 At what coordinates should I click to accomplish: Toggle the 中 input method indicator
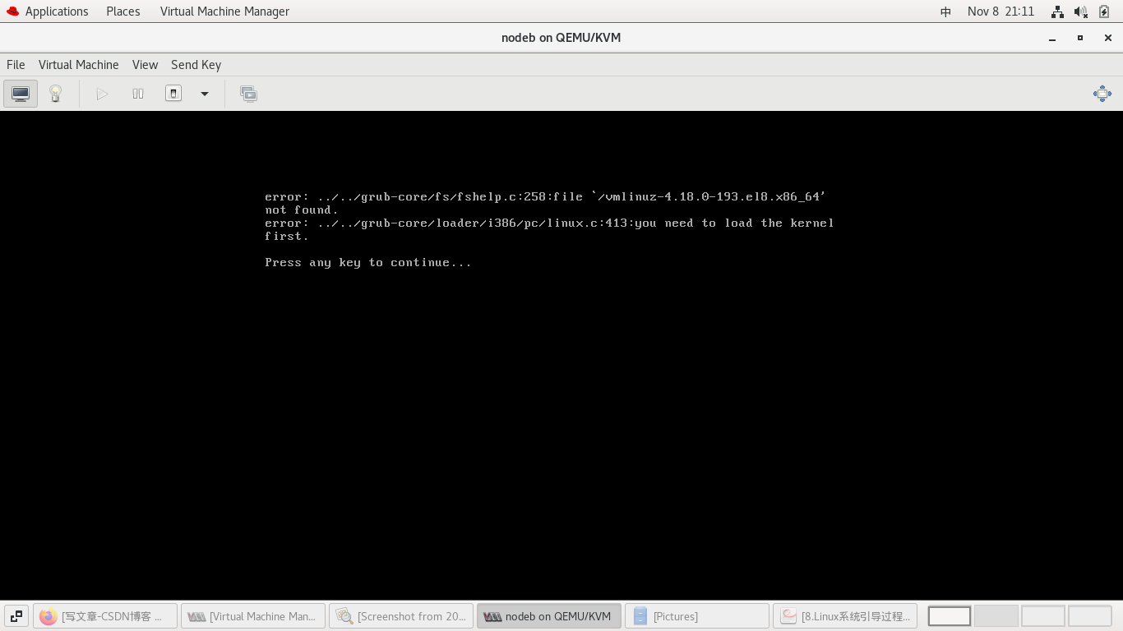coord(945,11)
